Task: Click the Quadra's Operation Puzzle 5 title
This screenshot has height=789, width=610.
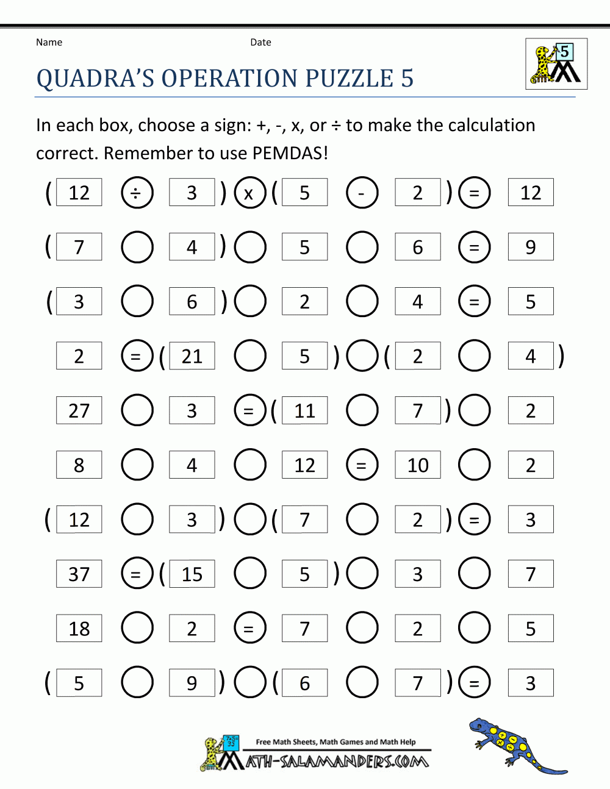Action: 225,79
